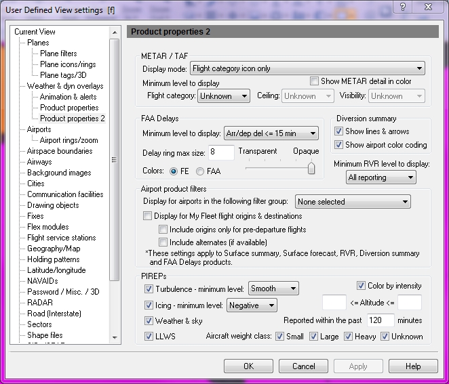Close the User Defined View settings dialog

(428, 7)
